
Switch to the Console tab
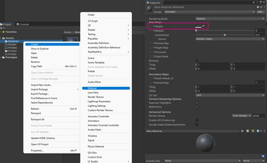(x=22, y=24)
